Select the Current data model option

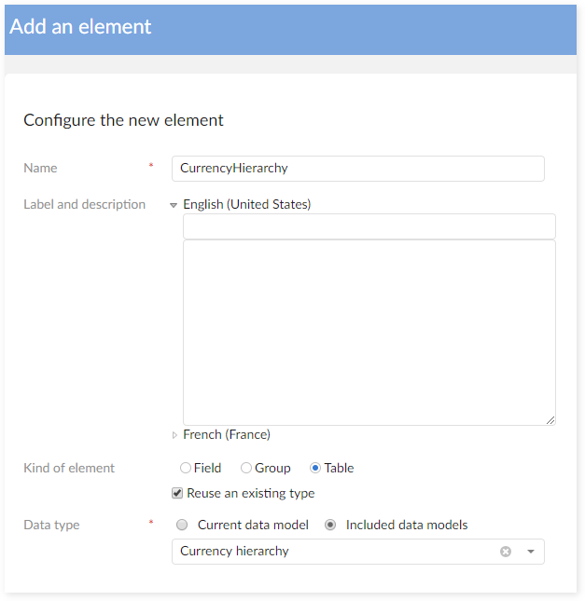pyautogui.click(x=182, y=526)
